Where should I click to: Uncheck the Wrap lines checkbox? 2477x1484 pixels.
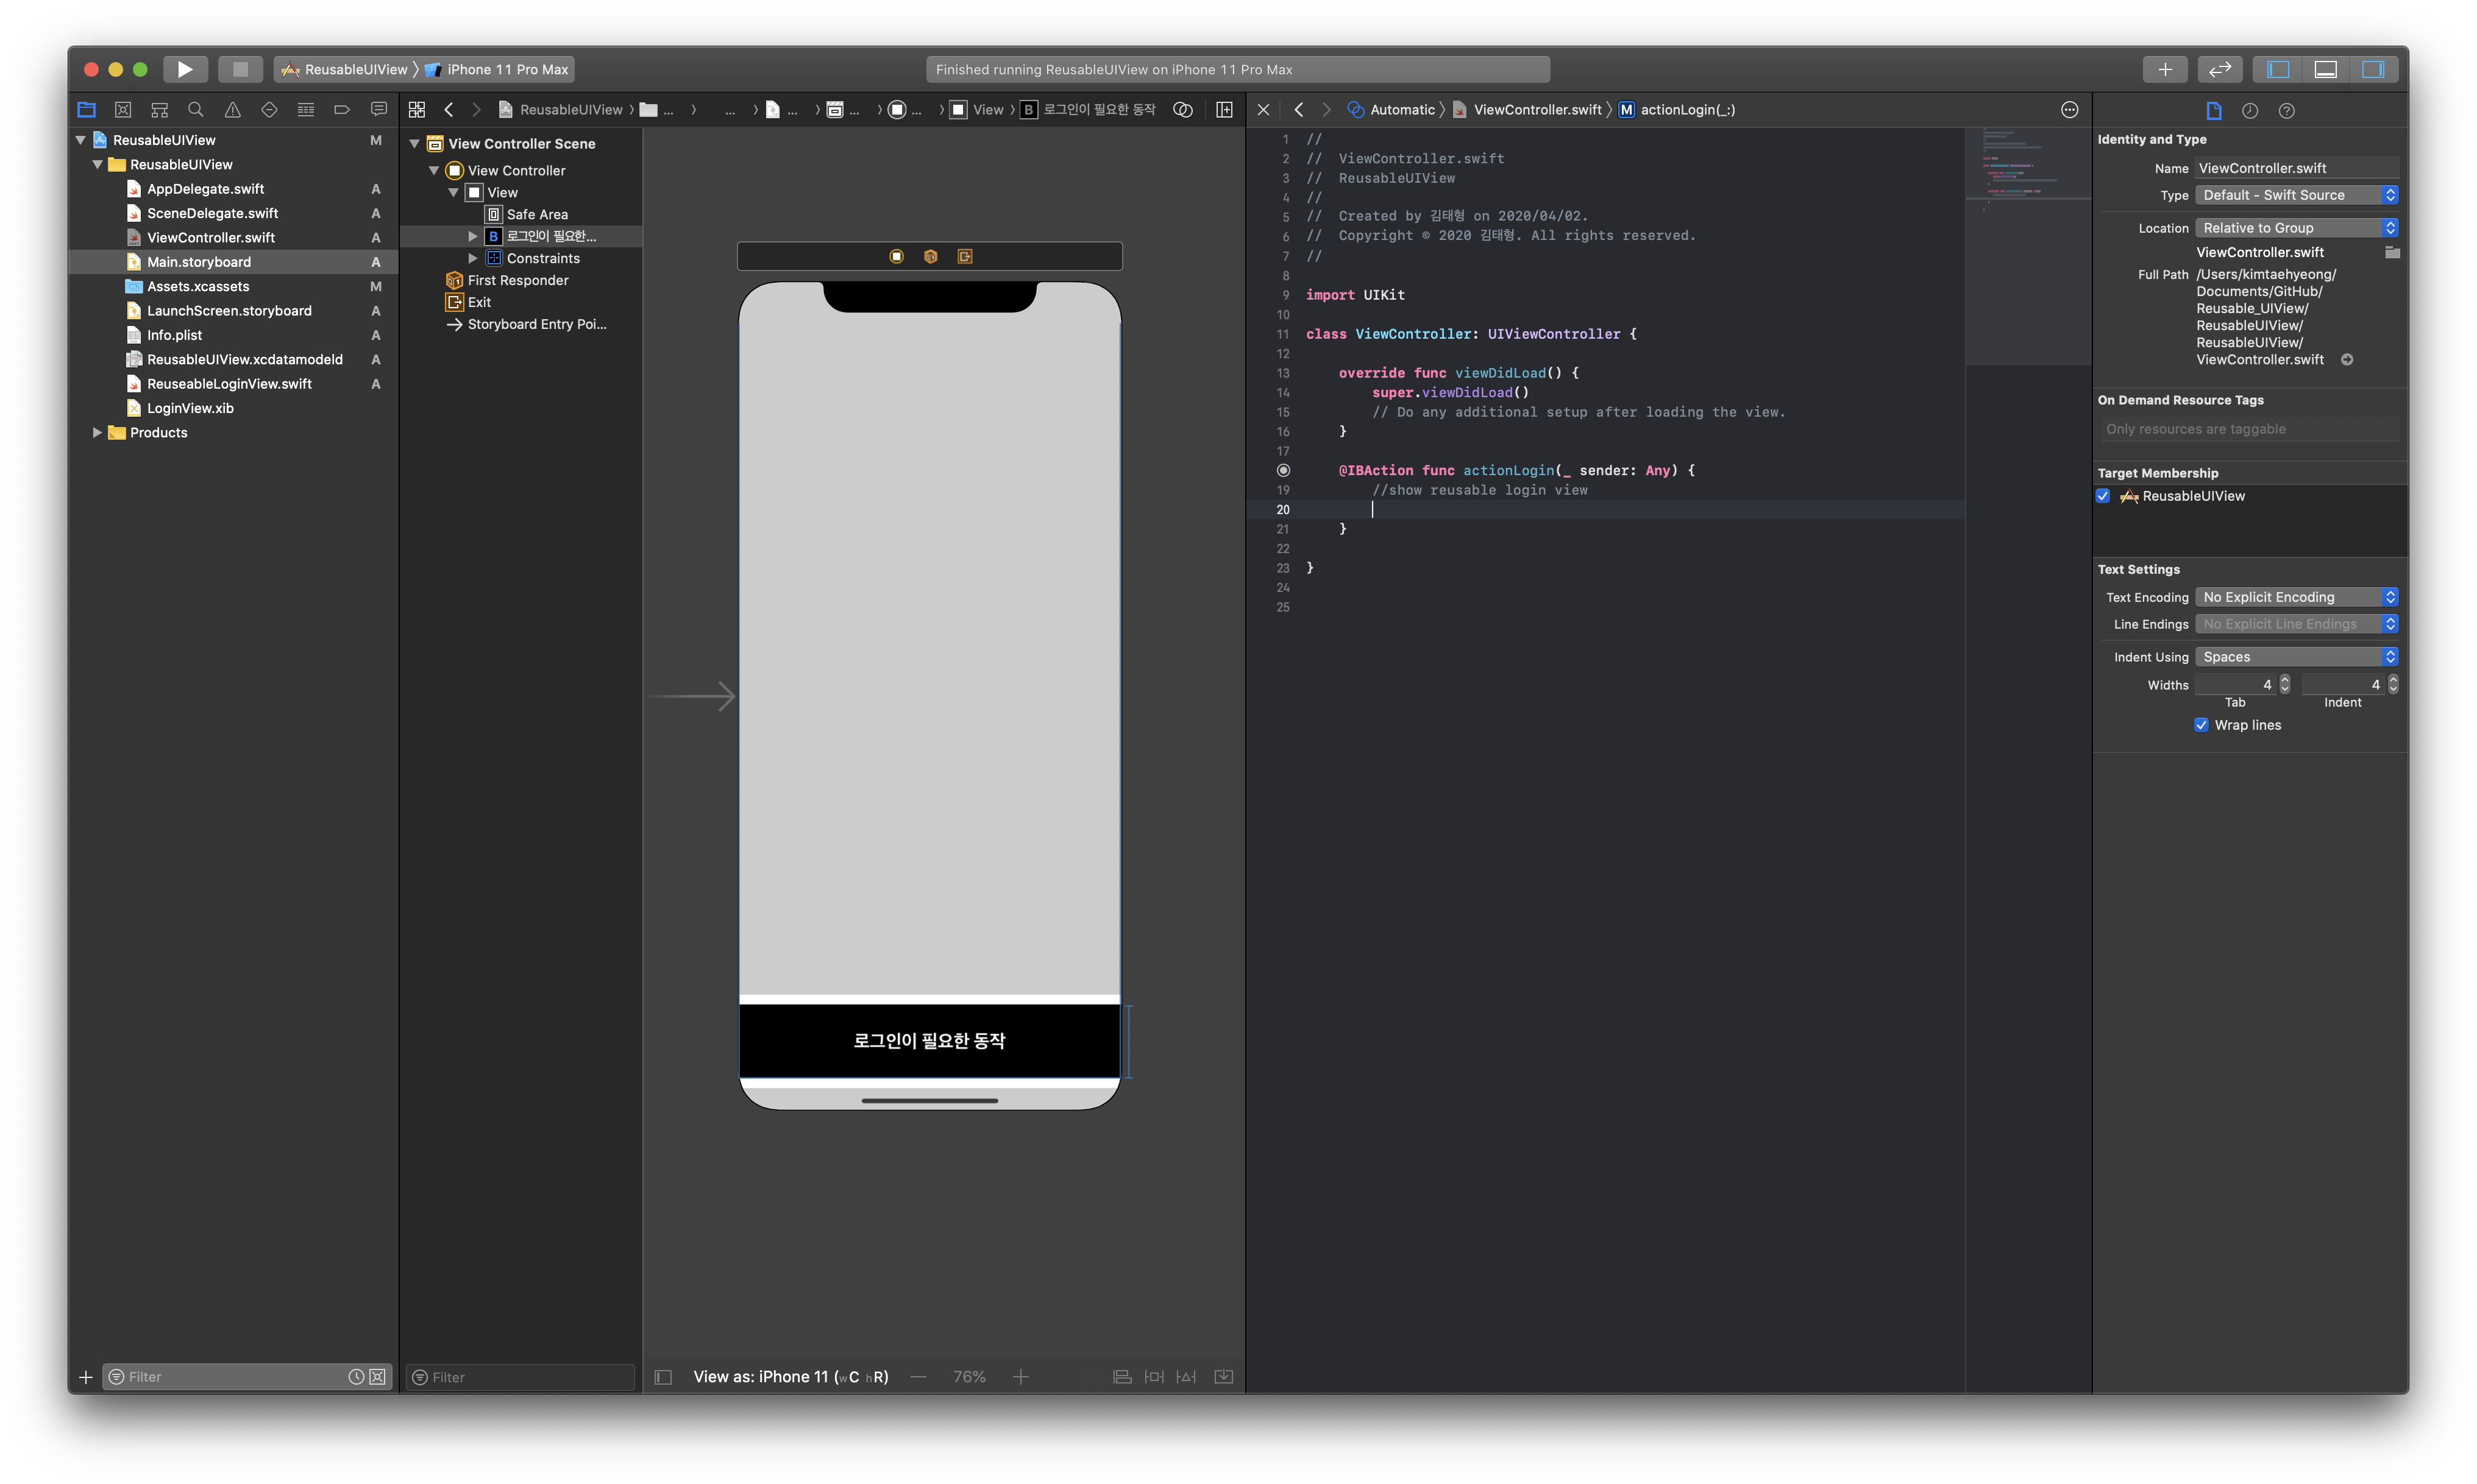2201,725
